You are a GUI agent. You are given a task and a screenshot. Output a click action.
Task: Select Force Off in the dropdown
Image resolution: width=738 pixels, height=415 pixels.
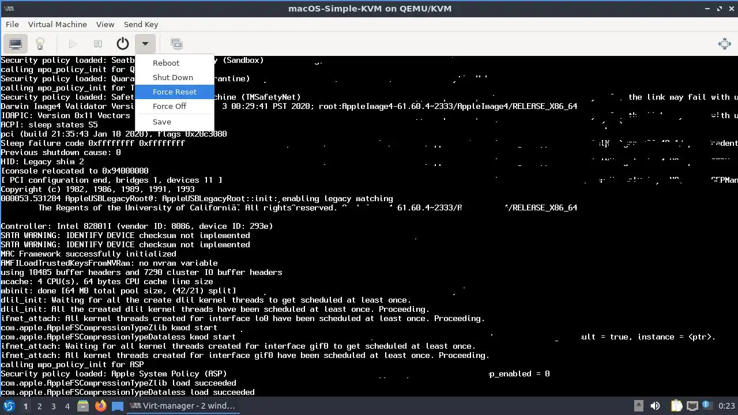(174, 106)
